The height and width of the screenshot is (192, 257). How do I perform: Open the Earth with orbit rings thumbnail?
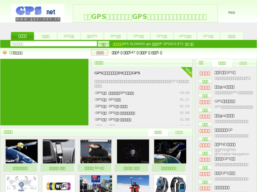133,151
